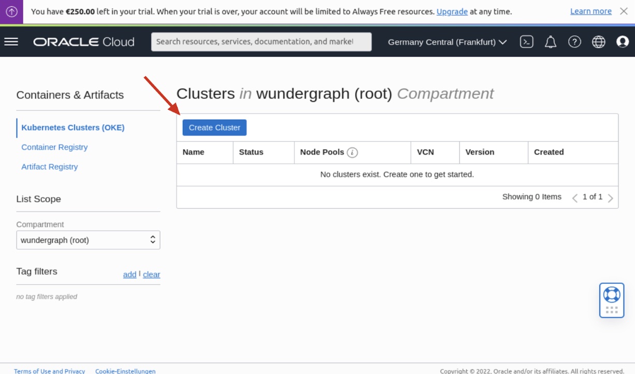Select Artifact Registry in the sidebar
The height and width of the screenshot is (374, 635).
[x=49, y=167]
